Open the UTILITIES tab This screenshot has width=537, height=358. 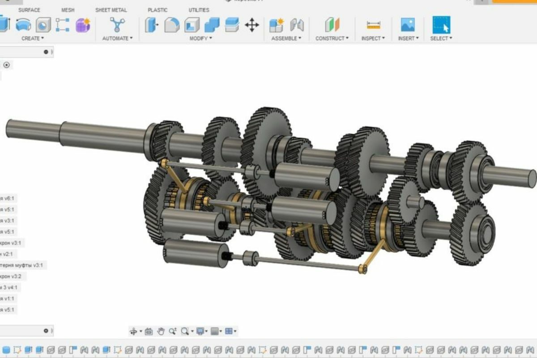199,10
